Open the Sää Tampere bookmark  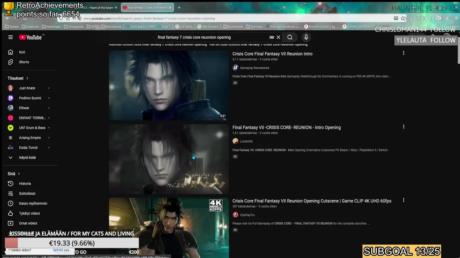click(208, 27)
